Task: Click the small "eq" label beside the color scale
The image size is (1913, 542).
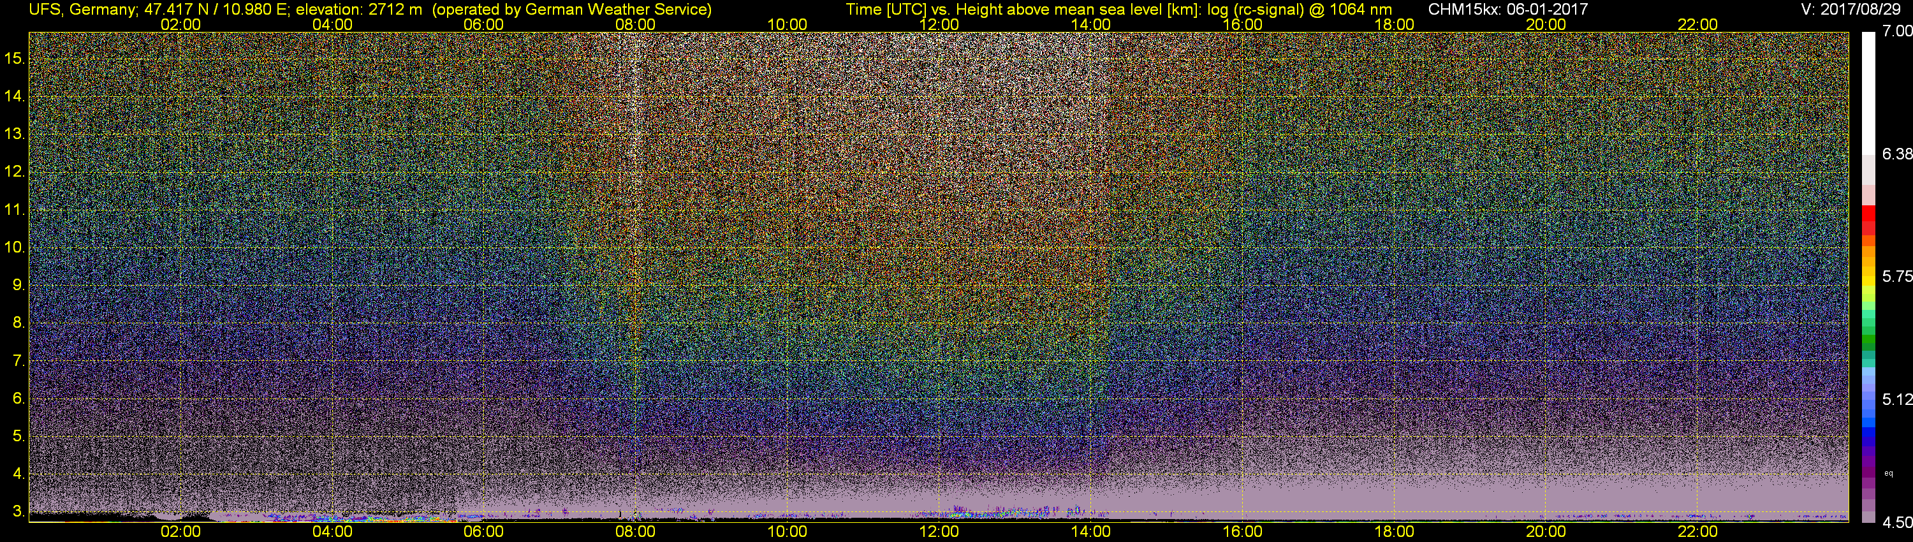Action: [1889, 474]
